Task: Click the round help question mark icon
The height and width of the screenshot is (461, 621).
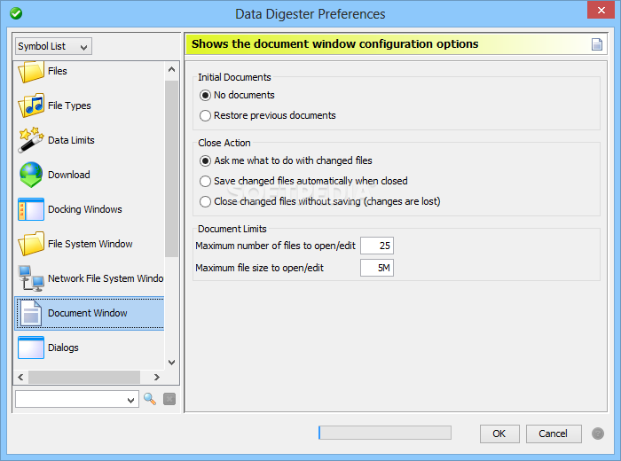Action: [598, 434]
